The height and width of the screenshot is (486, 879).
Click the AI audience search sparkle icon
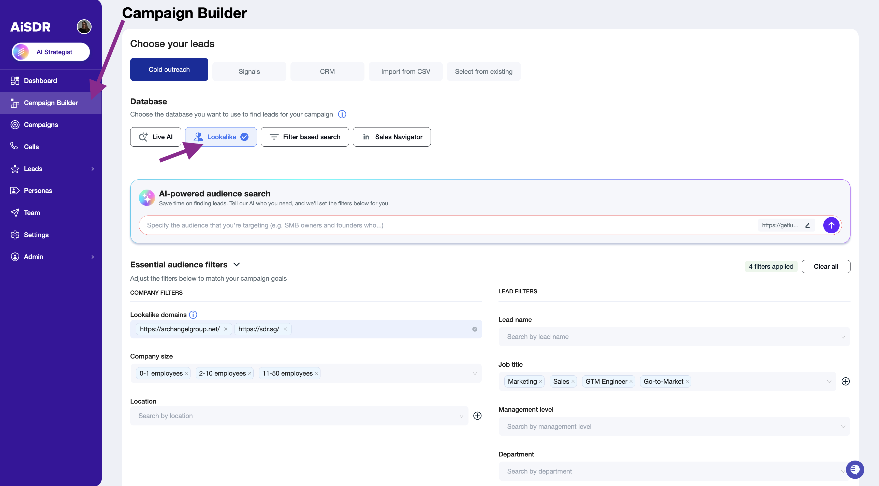point(147,198)
